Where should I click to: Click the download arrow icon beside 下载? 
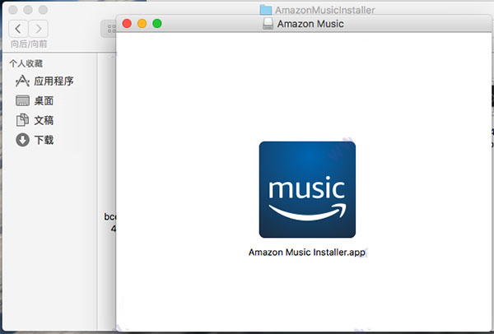click(22, 140)
